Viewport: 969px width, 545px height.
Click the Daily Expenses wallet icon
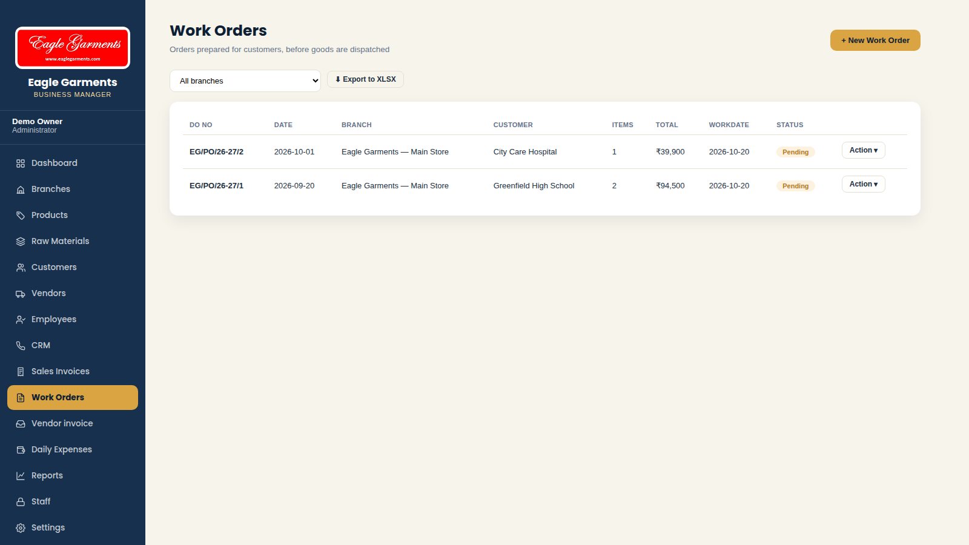(x=21, y=450)
